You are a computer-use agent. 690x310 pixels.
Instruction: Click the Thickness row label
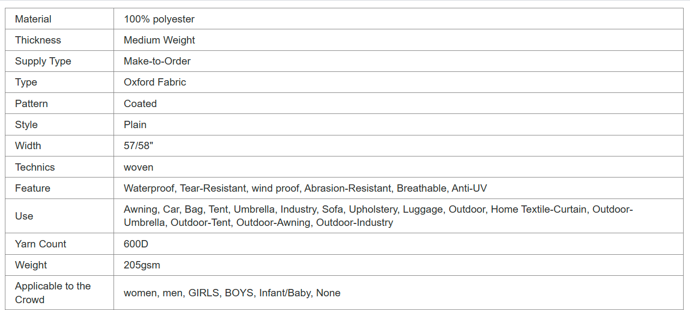point(38,40)
